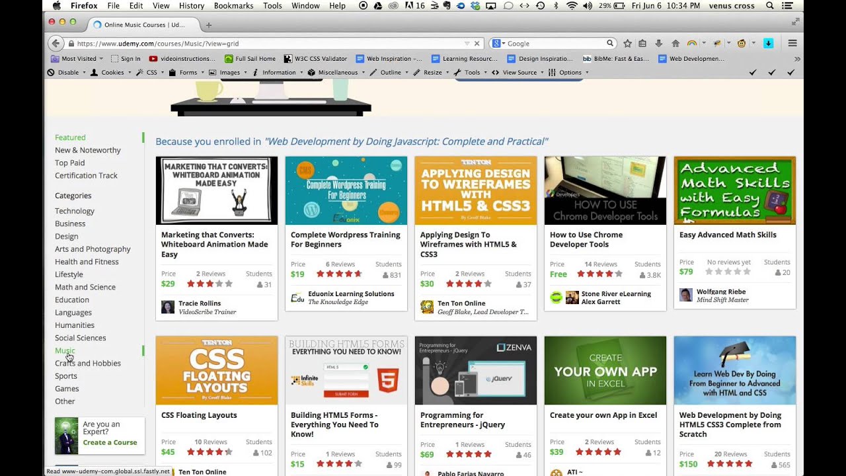This screenshot has height=476, width=846.
Task: Expand the Forms dropdown menu
Action: pyautogui.click(x=187, y=73)
